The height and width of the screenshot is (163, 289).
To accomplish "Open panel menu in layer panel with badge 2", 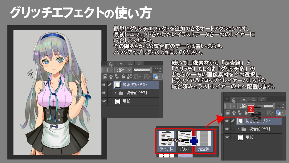I will coord(227,99).
